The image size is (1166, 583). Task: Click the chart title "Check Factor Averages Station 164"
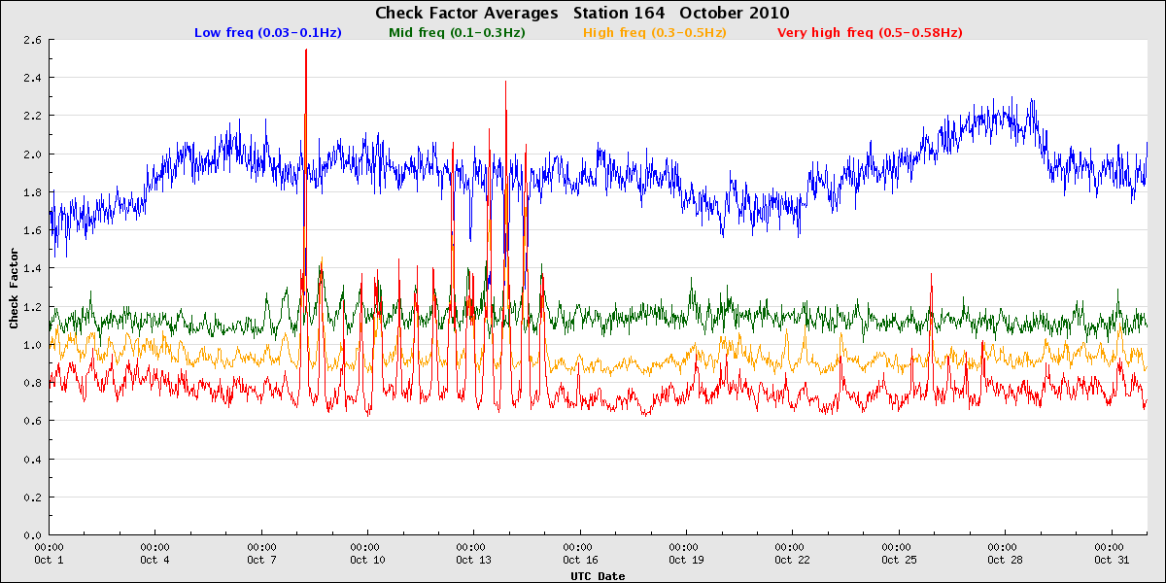(521, 13)
